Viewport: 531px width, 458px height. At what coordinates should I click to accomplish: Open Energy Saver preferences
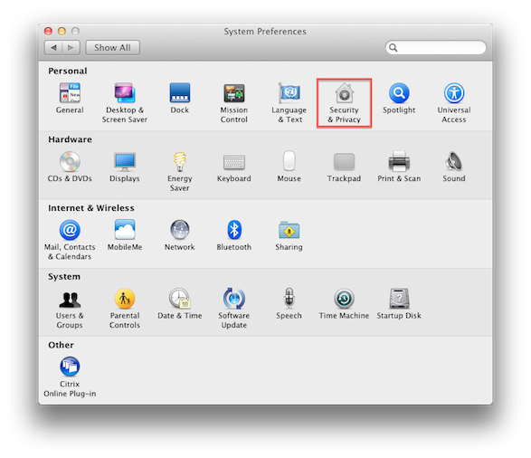[180, 171]
